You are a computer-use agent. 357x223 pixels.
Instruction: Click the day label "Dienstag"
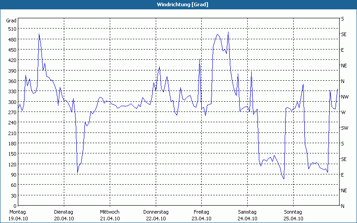point(63,212)
